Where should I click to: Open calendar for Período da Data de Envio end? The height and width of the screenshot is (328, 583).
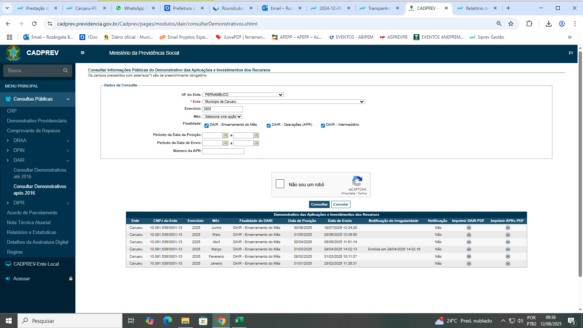pos(257,143)
